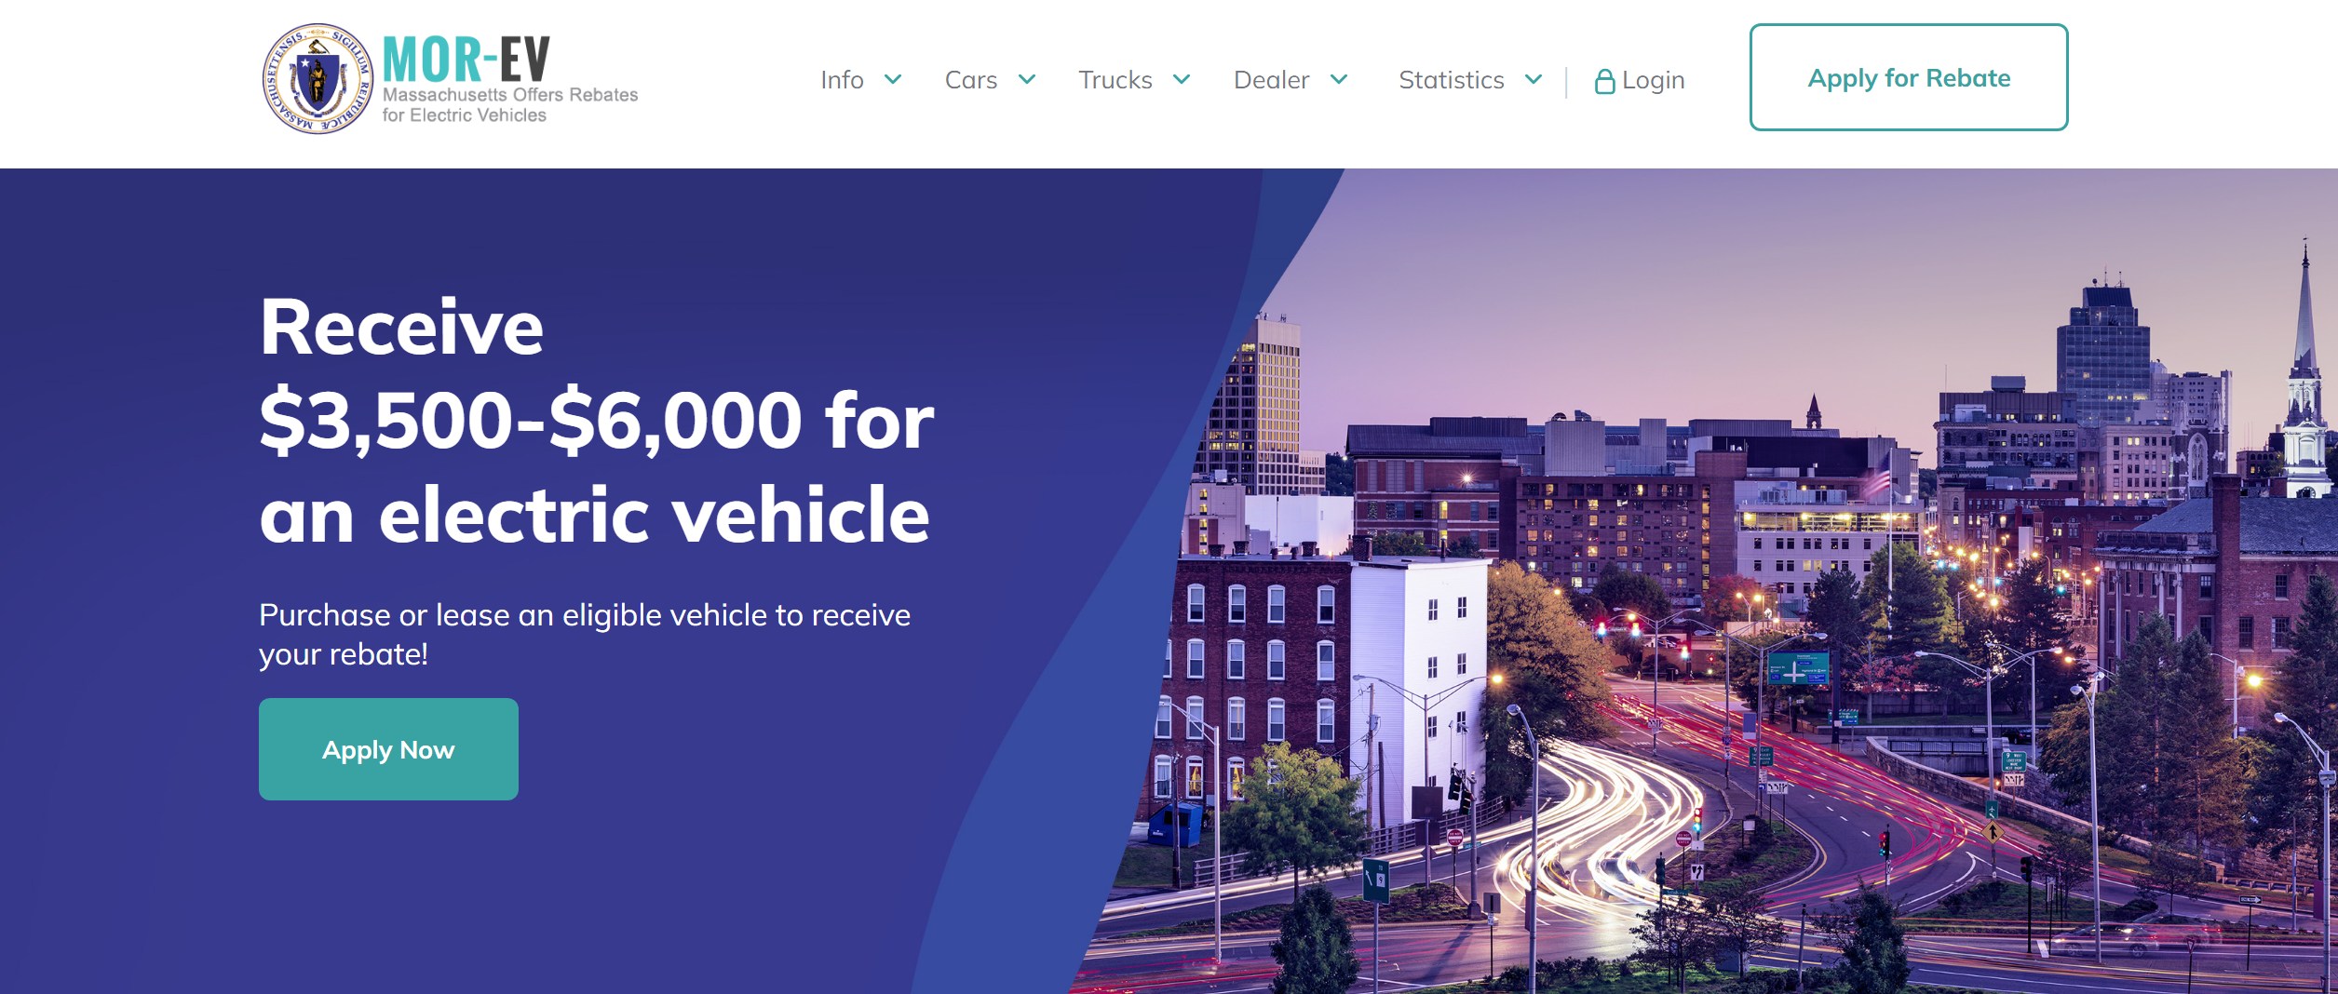This screenshot has width=2338, height=994.
Task: Expand the chevron next to Cars
Action: 1026,79
